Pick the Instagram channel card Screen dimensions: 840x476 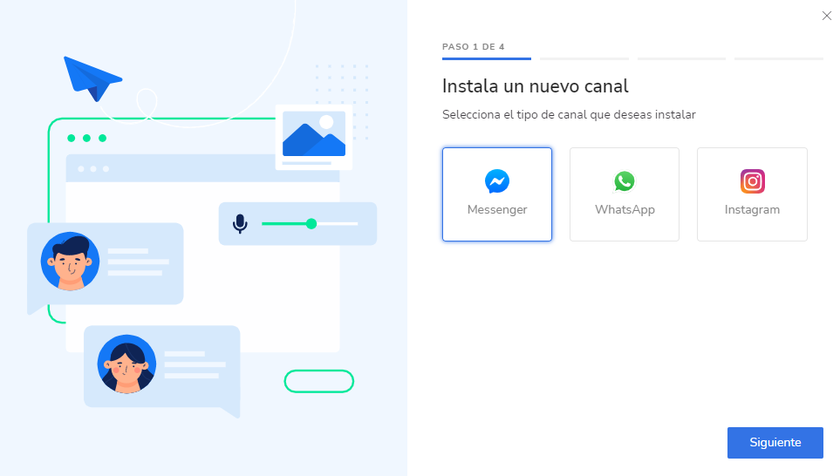752,194
